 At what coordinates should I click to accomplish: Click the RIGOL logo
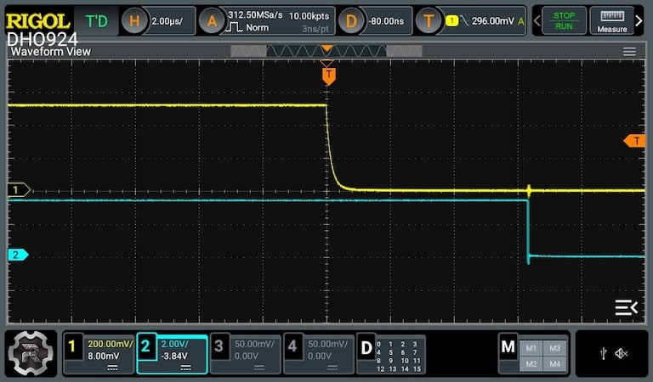click(x=37, y=21)
